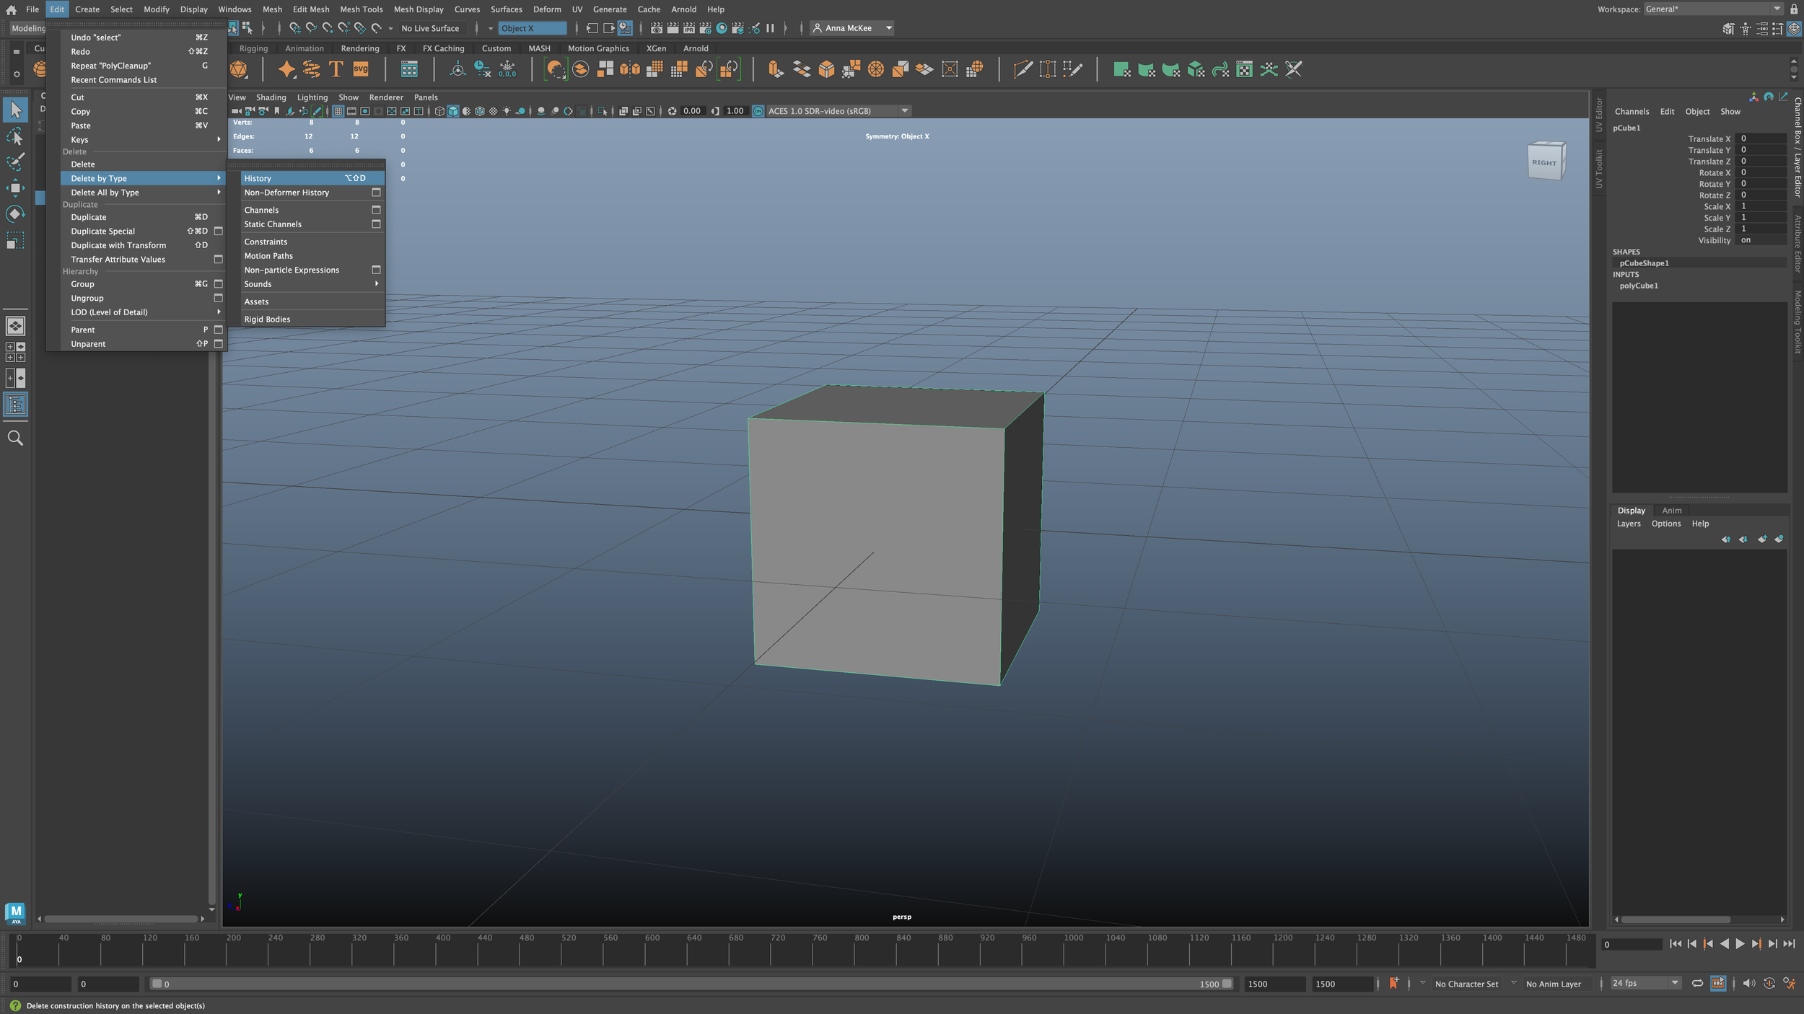Switch to the Anim layer tab

[x=1671, y=511]
